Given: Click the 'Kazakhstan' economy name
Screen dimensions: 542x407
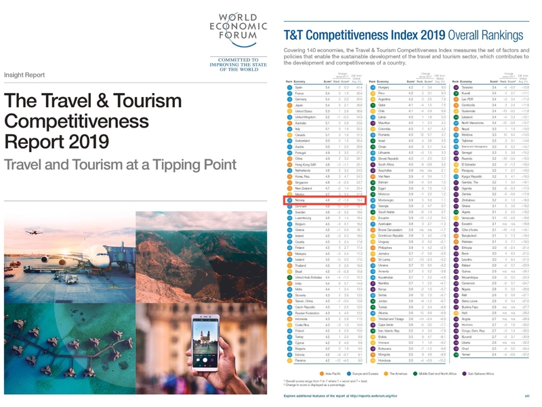Looking at the screenshot, I should pyautogui.click(x=385, y=277).
